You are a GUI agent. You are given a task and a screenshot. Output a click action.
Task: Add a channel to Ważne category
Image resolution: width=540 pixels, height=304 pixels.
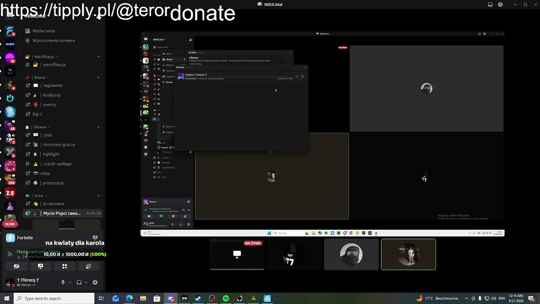click(98, 78)
